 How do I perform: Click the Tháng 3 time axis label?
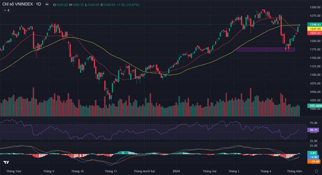234,171
